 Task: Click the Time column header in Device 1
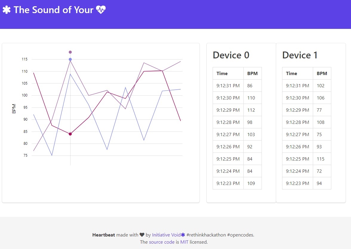298,73
